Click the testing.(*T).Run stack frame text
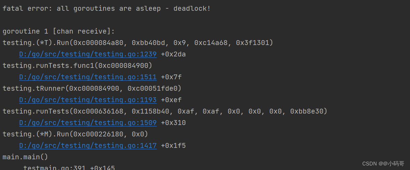The height and width of the screenshot is (170, 410). coord(138,43)
